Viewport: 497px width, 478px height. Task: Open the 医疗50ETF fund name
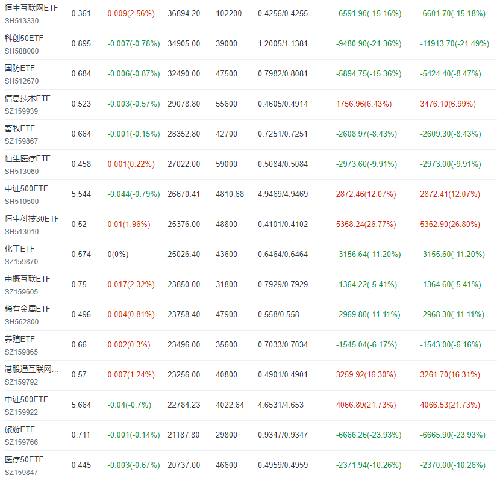pos(23,459)
